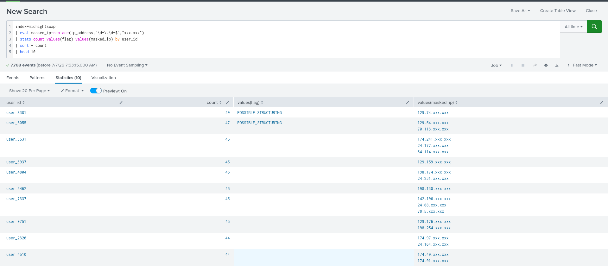The width and height of the screenshot is (608, 272).
Task: Switch to the Visualization tab
Action: (x=104, y=78)
